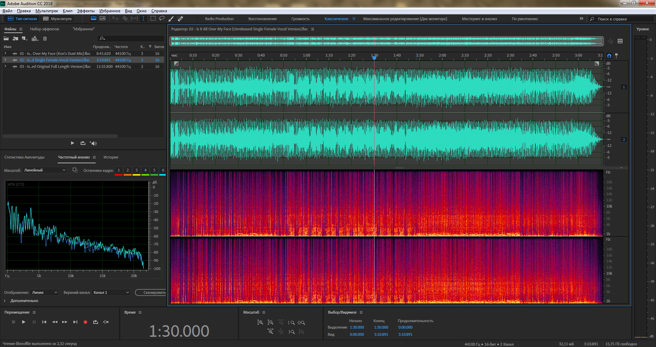Toggle Loop Playback in transport
This screenshot has height=347, width=656.
pos(95,322)
